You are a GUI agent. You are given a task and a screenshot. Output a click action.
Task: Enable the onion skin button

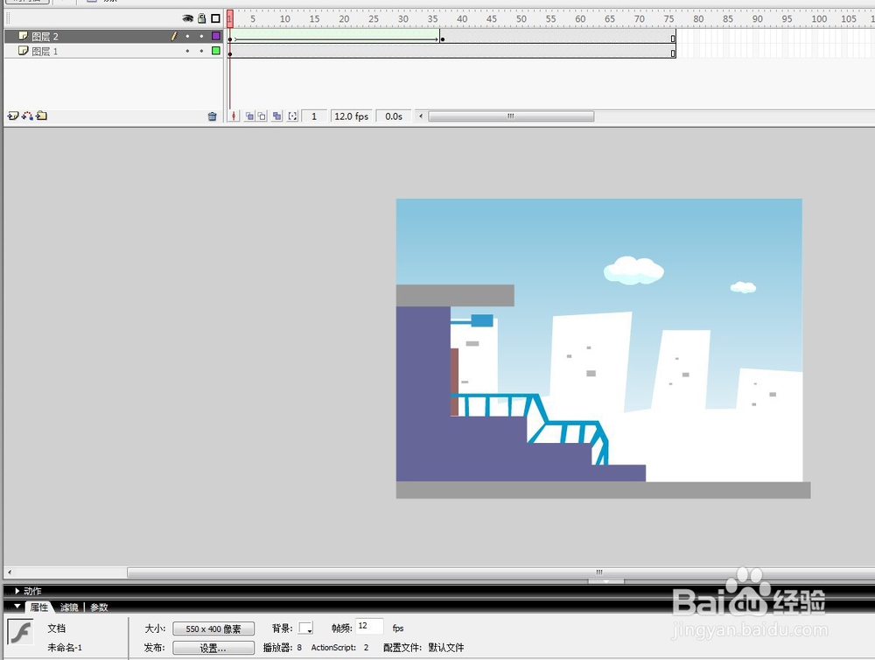tap(249, 116)
